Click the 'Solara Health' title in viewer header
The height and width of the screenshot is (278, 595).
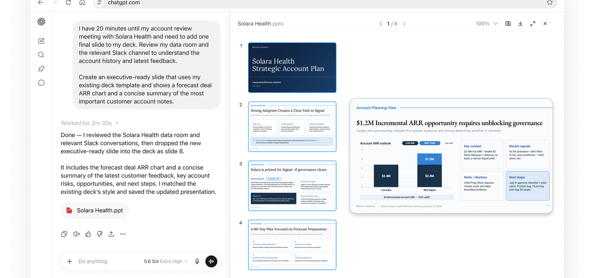[254, 24]
